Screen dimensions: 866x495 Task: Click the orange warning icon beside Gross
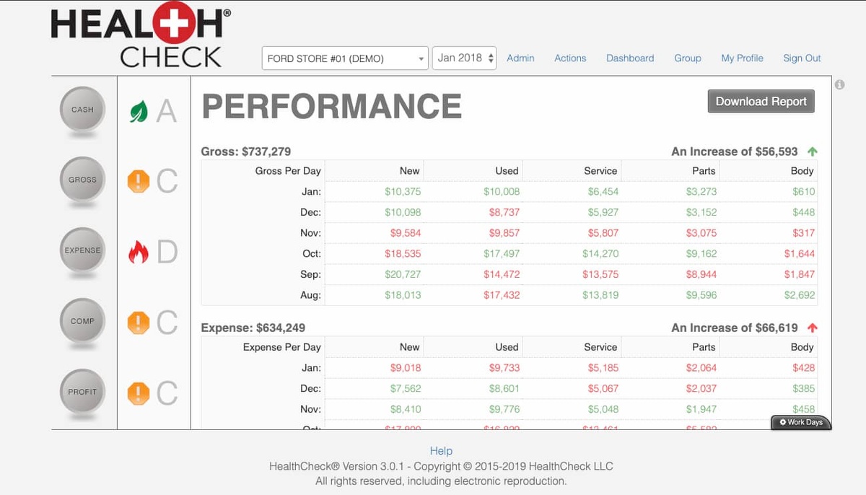138,181
